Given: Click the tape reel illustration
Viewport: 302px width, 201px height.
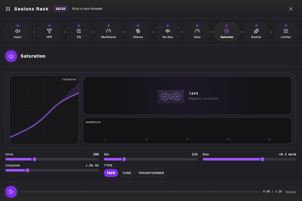Looking at the screenshot, I should [x=171, y=97].
